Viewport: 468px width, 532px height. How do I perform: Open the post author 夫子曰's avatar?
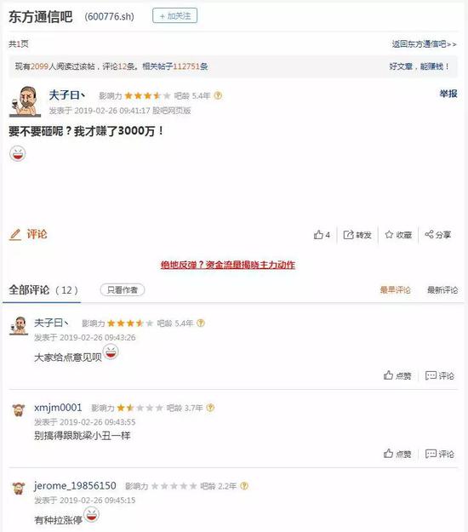[x=25, y=101]
